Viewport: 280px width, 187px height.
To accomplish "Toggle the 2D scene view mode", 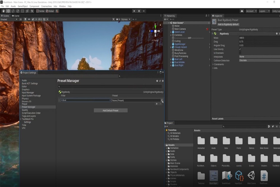I will tap(20, 19).
